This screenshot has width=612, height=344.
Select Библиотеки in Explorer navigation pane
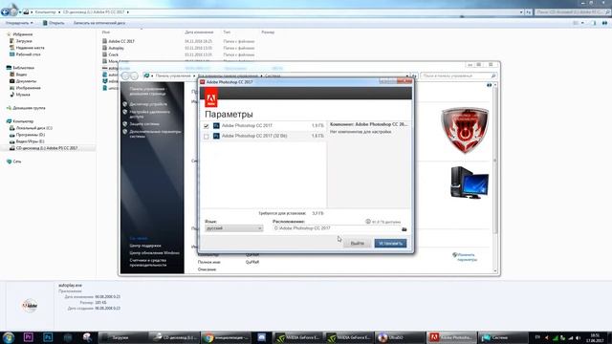tap(23, 68)
